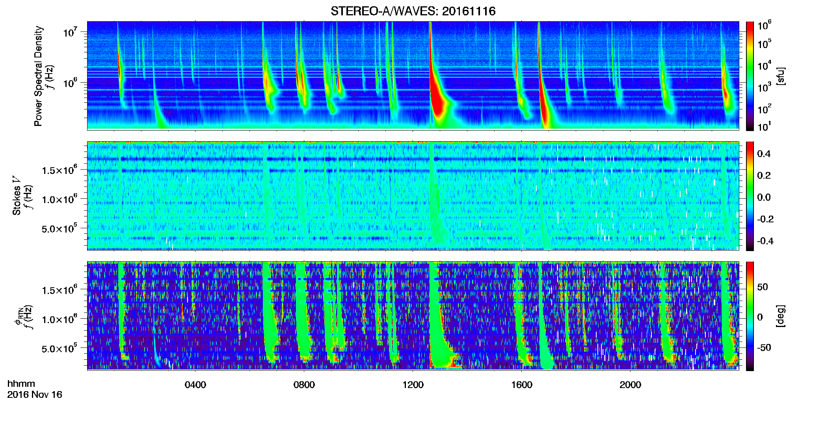Click the 10^4 label on sfu colorbar
Screen dimensions: 826x425
coord(765,65)
